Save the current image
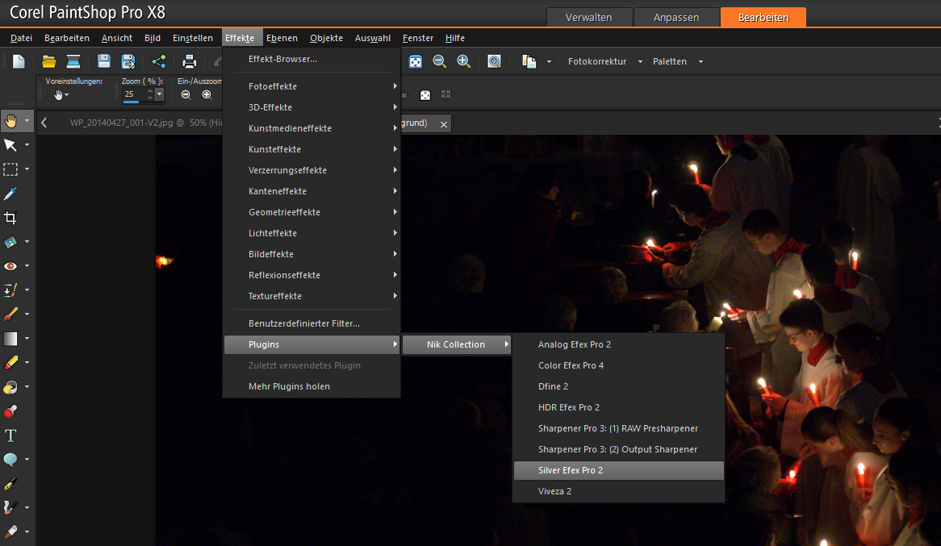 (x=104, y=61)
